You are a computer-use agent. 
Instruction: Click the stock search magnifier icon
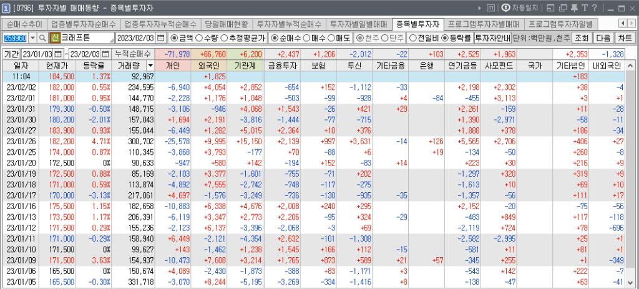coord(42,38)
